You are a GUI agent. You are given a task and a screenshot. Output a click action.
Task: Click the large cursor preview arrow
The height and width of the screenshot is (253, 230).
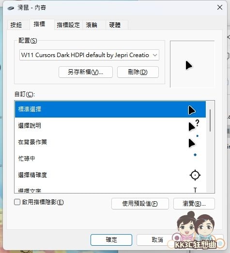(189, 65)
